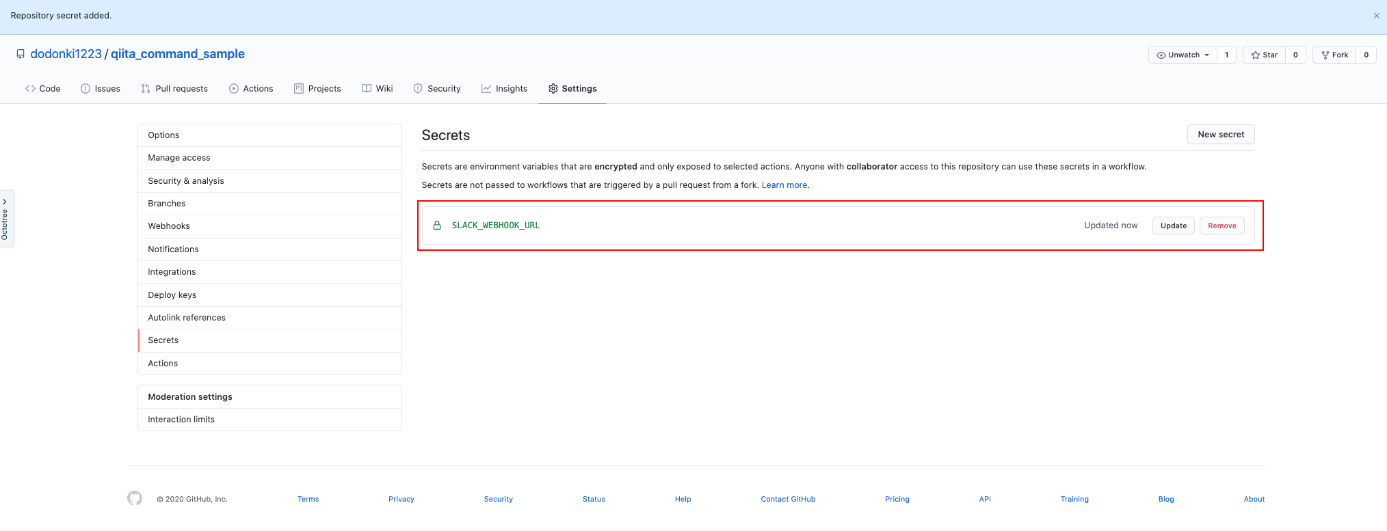Image resolution: width=1387 pixels, height=531 pixels.
Task: Open Security & analysis settings
Action: (x=269, y=181)
